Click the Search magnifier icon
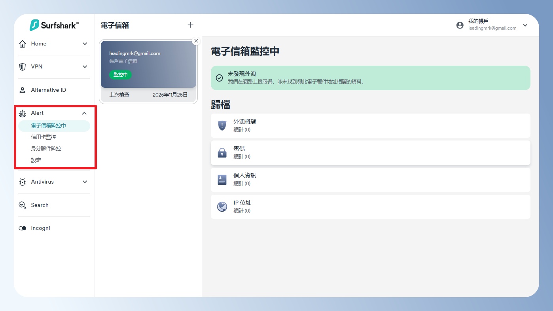 (x=23, y=205)
